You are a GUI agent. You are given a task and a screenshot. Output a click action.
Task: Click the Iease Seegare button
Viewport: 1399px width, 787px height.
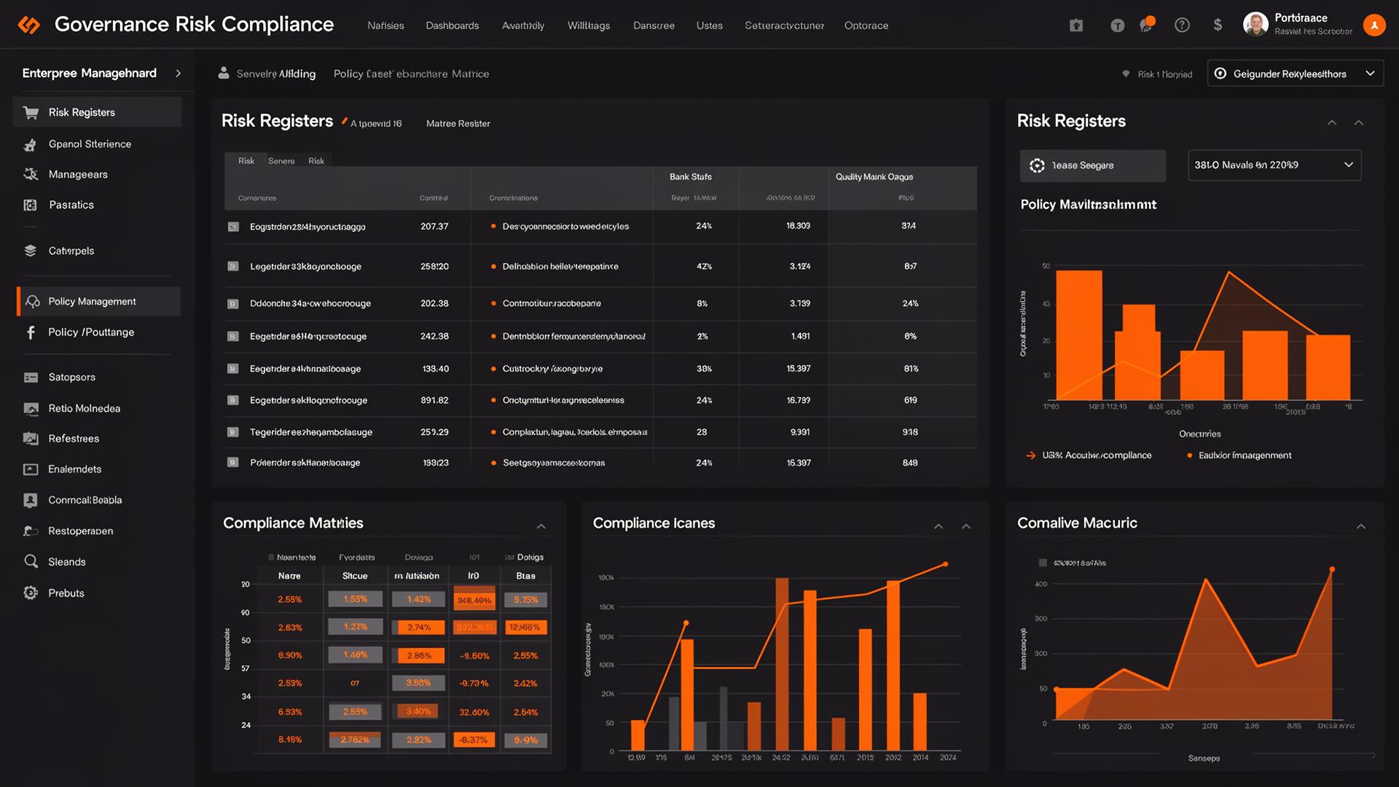tap(1092, 165)
